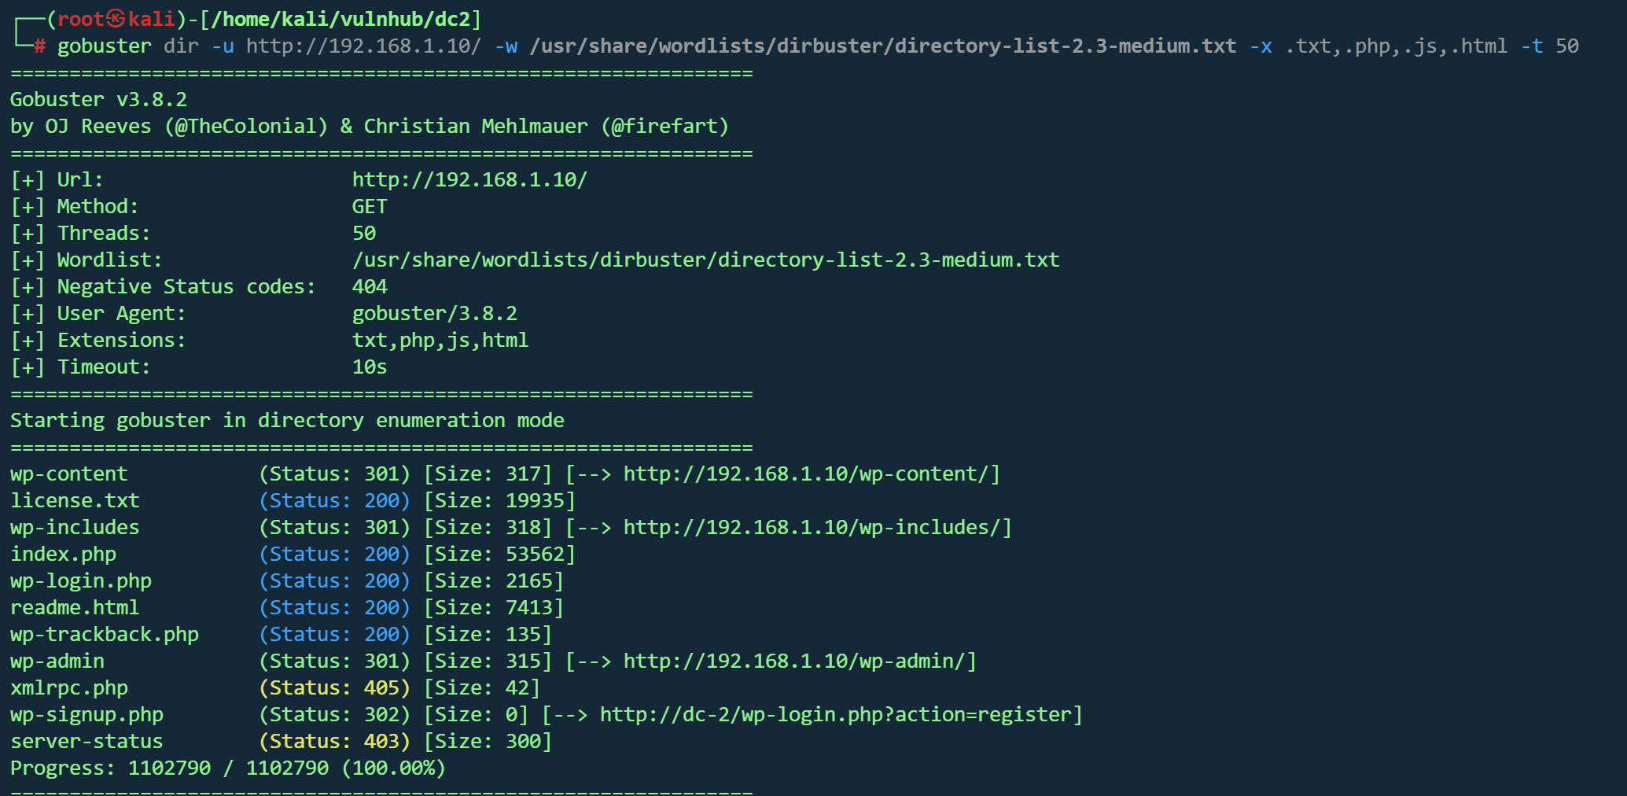1627x796 pixels.
Task: Click the yellow Status 403 text
Action: pos(334,742)
